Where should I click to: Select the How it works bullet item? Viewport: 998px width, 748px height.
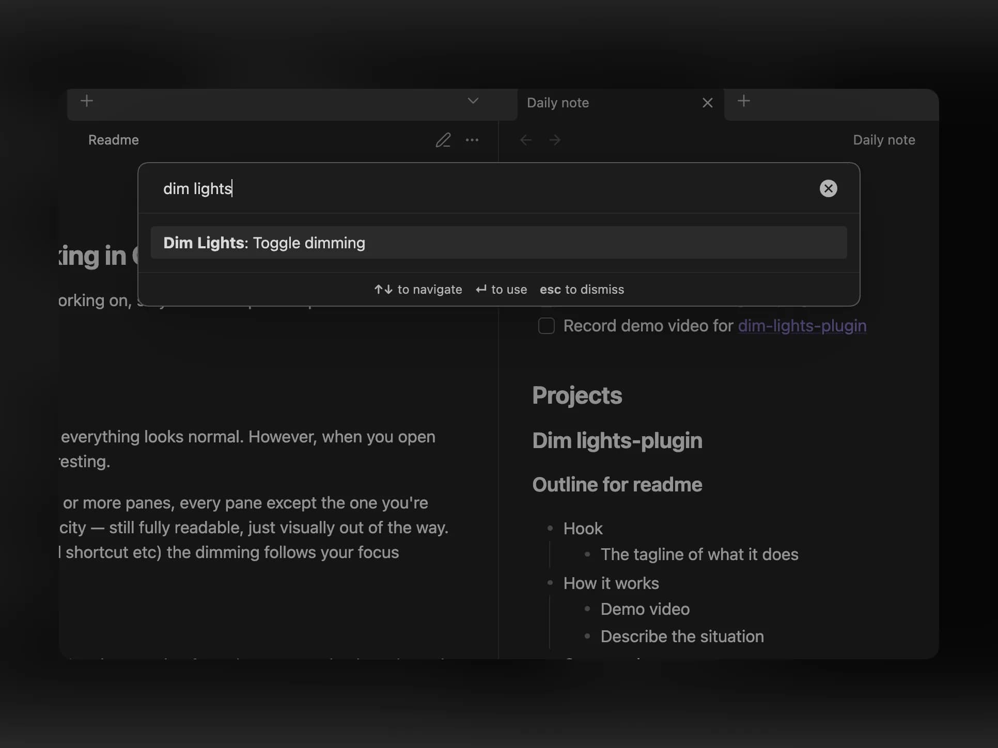pos(611,583)
